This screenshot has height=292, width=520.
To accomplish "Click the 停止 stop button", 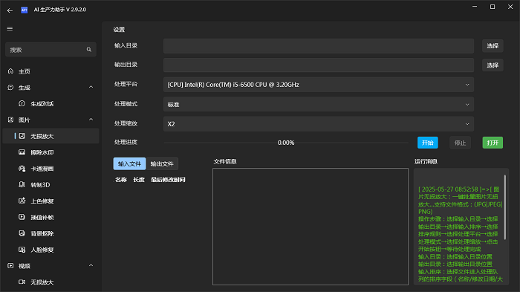I will coord(460,143).
